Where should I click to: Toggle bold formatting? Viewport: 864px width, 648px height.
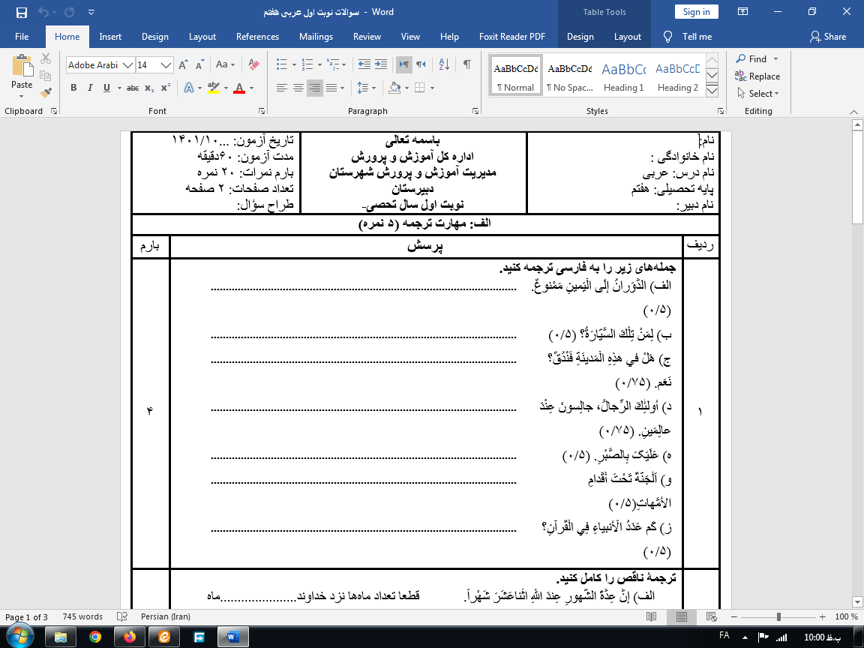coord(73,88)
